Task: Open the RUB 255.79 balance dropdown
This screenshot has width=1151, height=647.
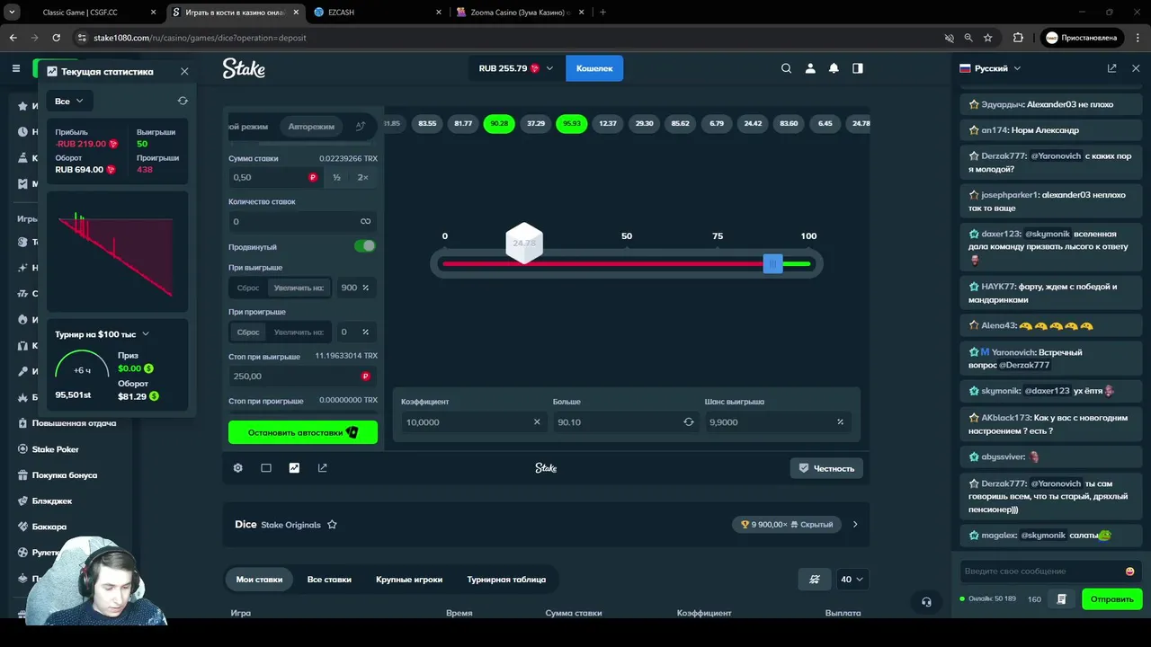Action: click(x=516, y=68)
